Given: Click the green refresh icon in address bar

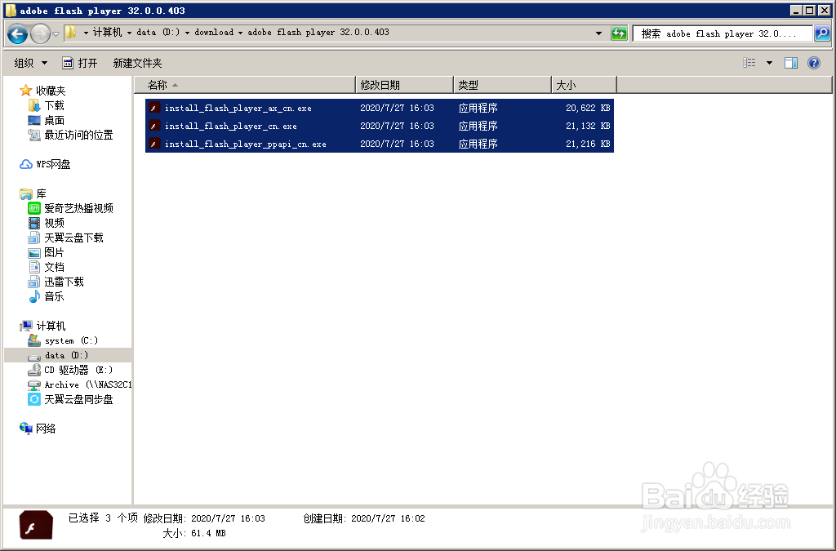Looking at the screenshot, I should coord(620,33).
